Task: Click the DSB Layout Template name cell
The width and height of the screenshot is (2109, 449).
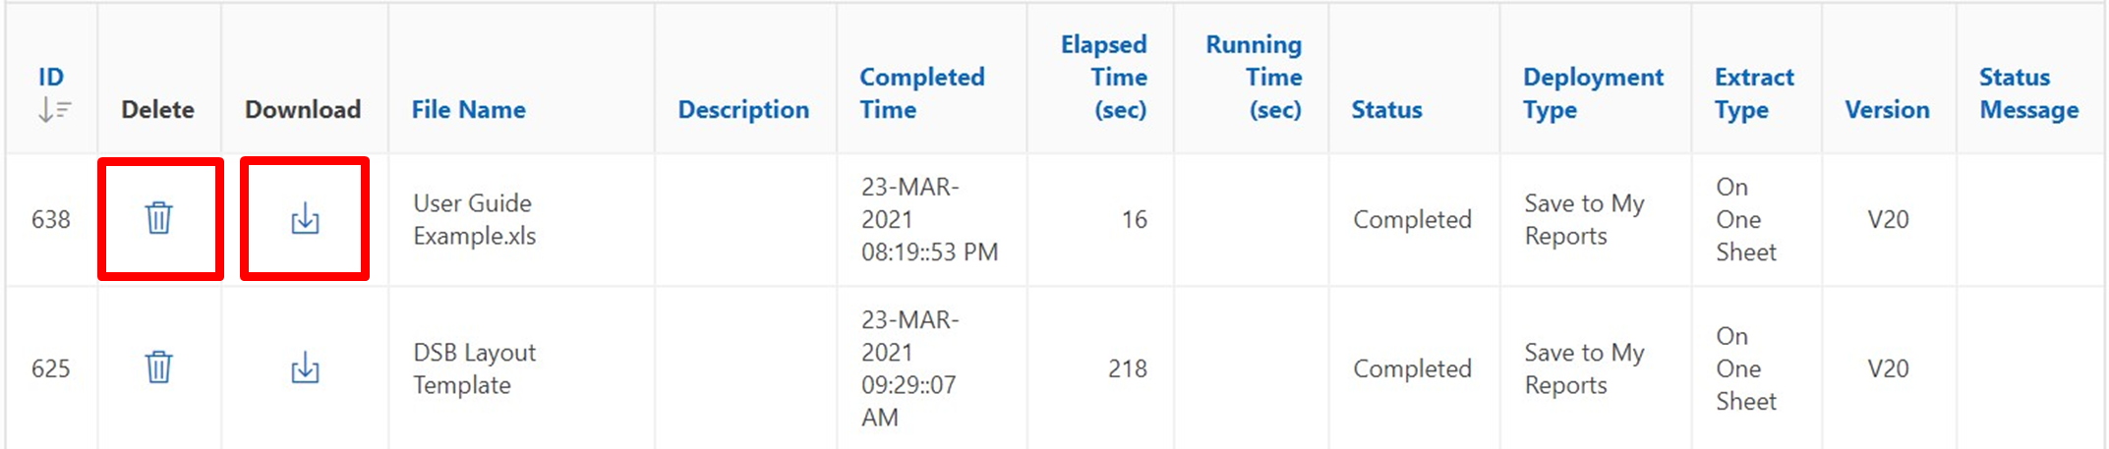Action: (x=474, y=368)
